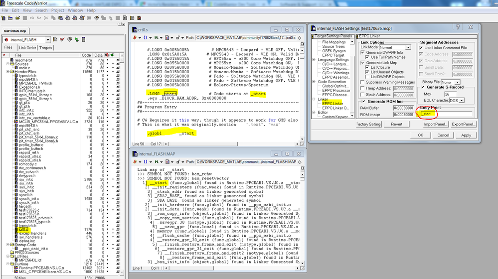Toggle Generate S-Record checkbox
This screenshot has width=498, height=279.
423,87
